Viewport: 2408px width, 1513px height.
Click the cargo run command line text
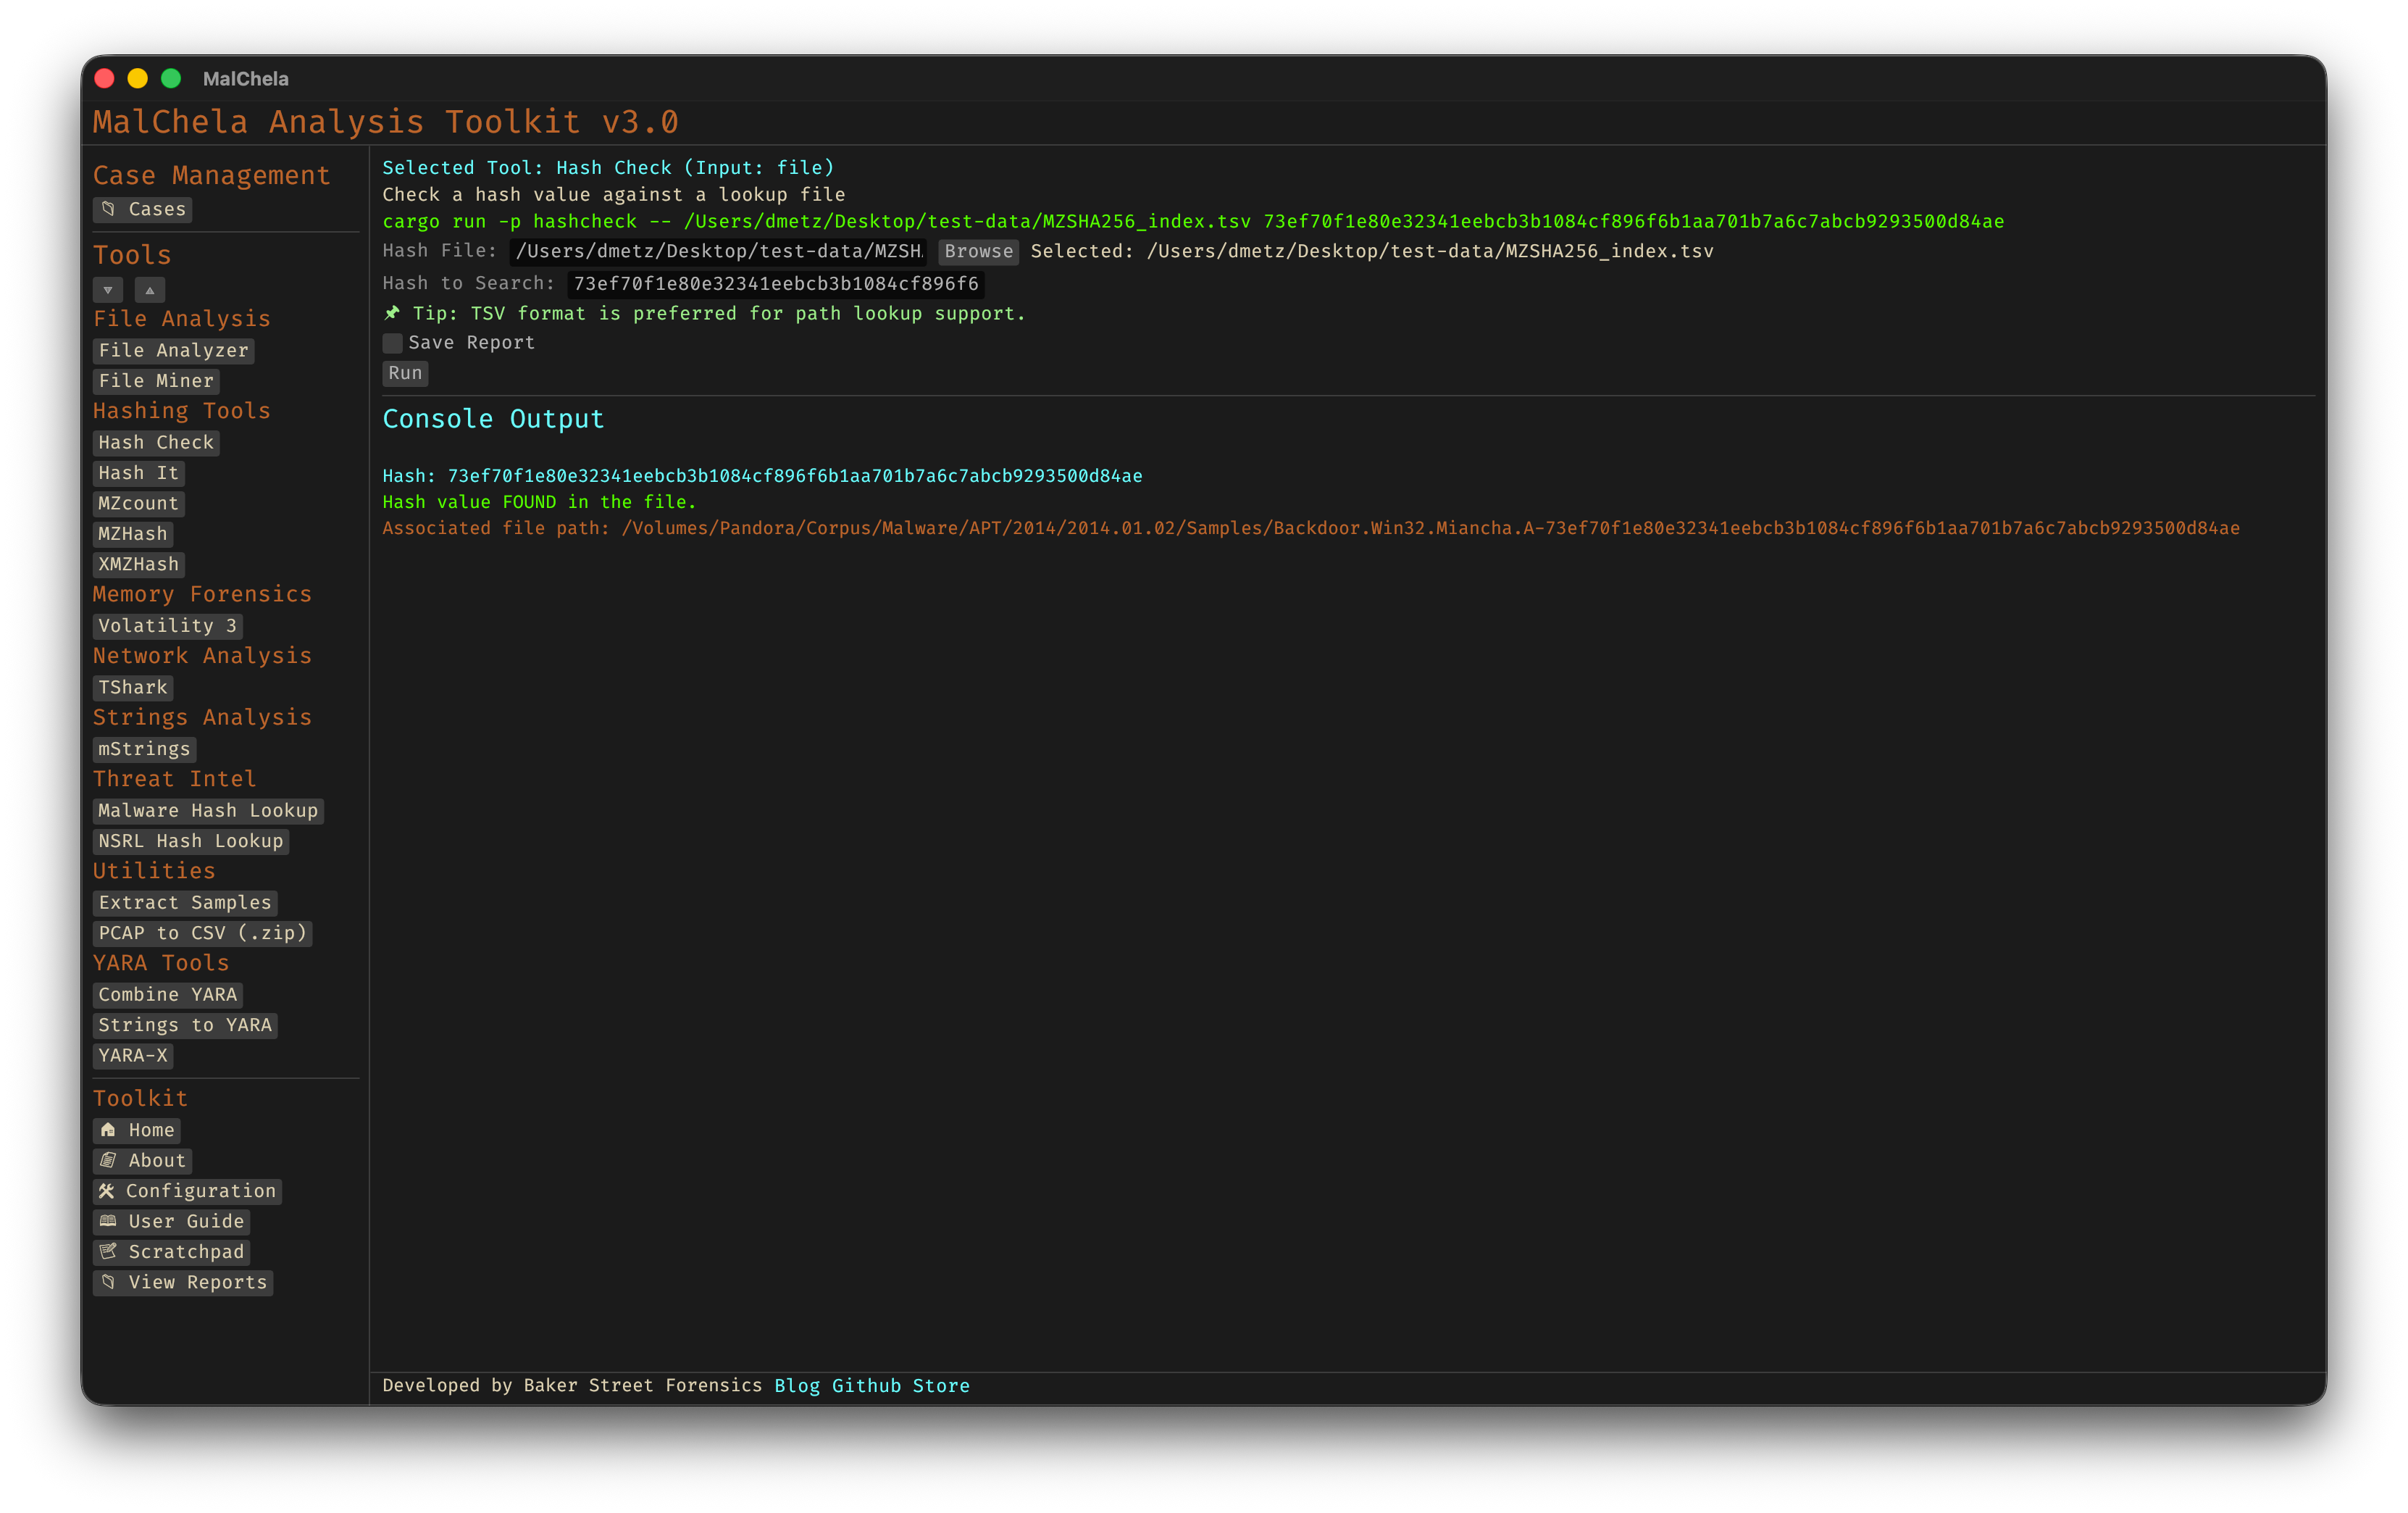1193,222
